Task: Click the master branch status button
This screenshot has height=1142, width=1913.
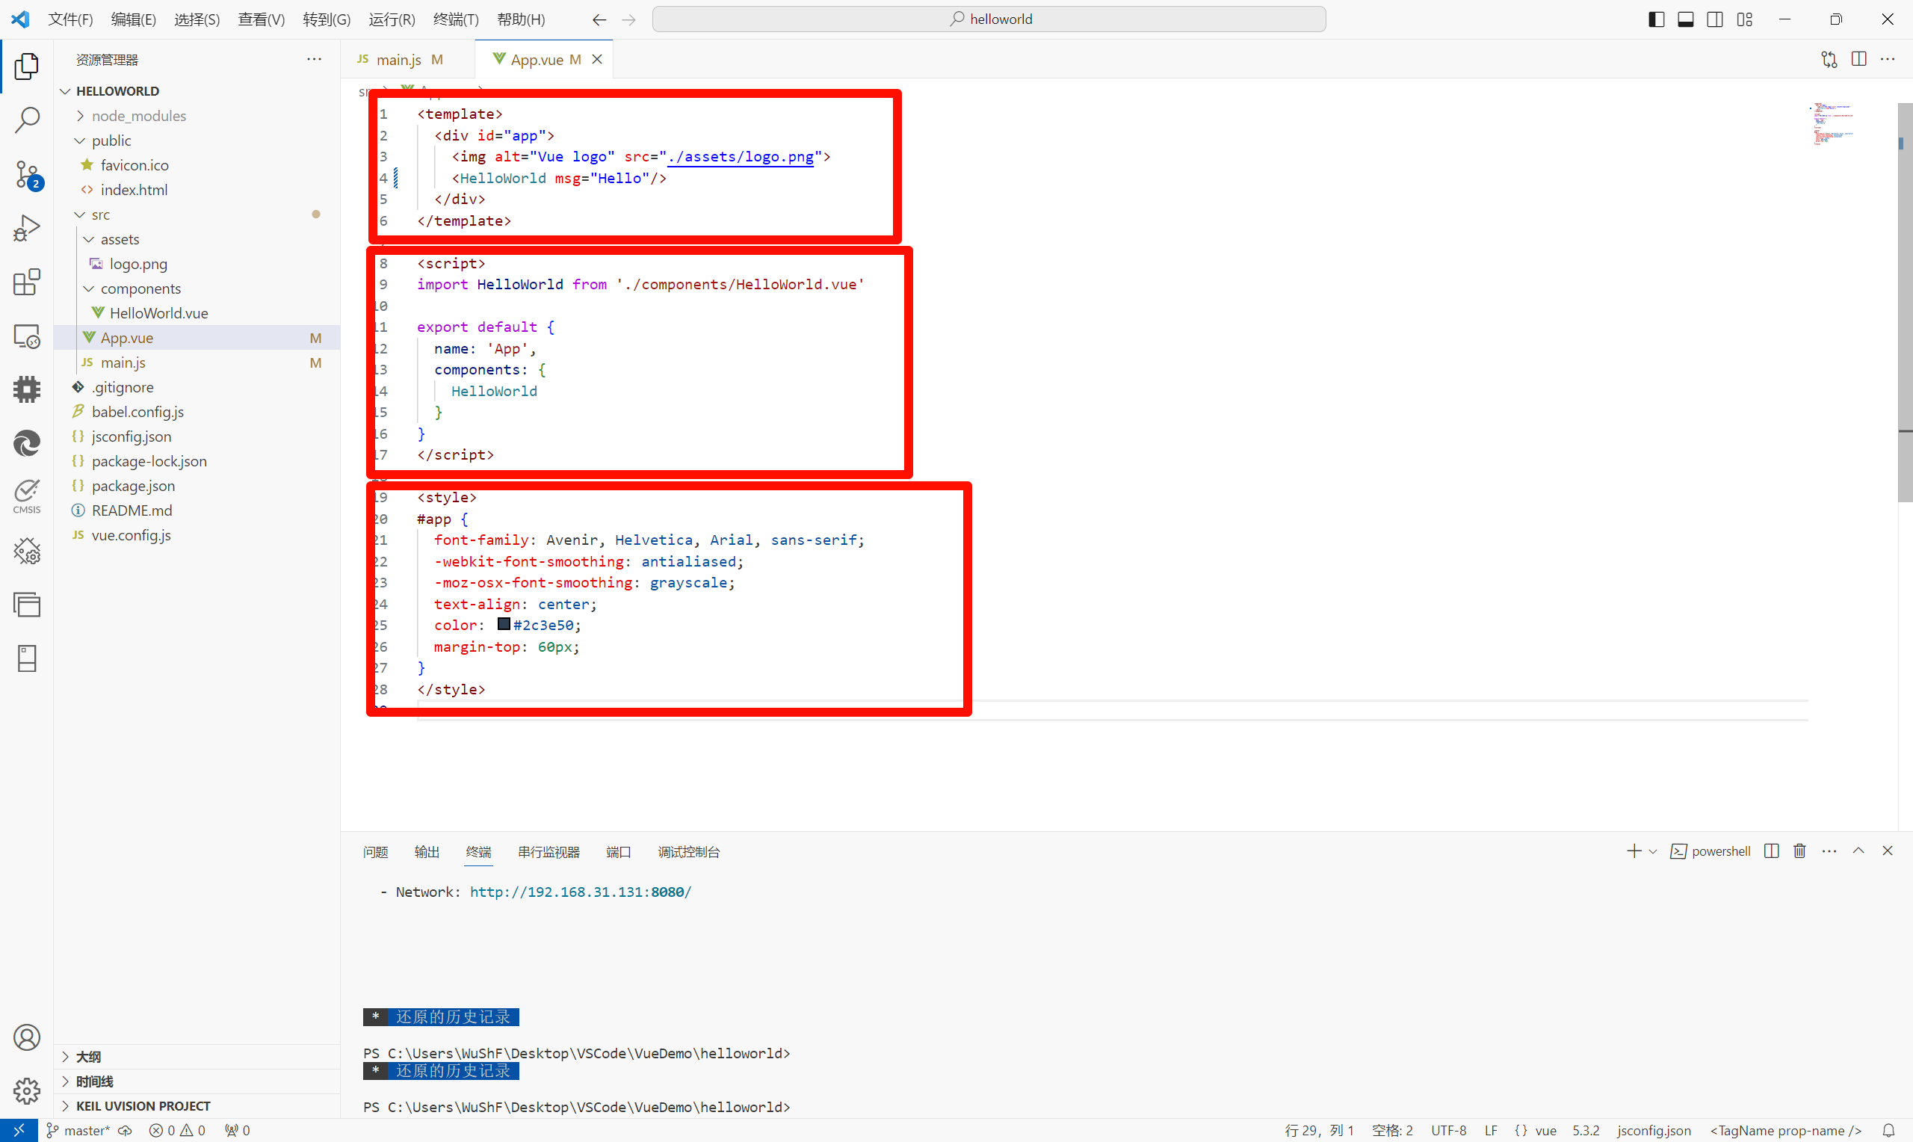Action: [x=79, y=1131]
